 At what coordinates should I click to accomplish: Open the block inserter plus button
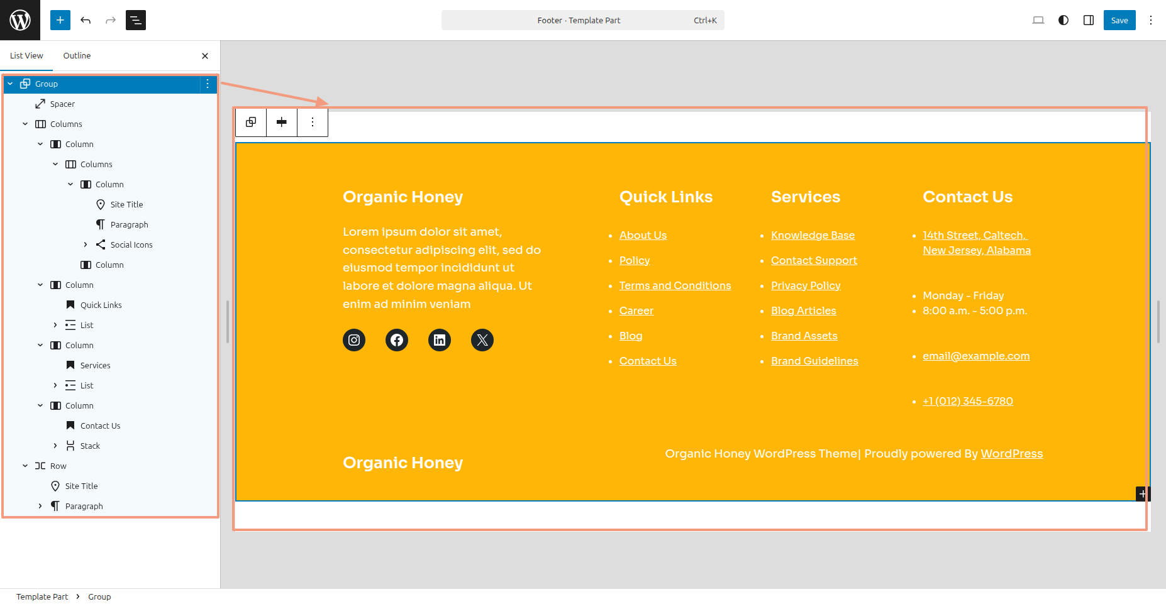(x=60, y=20)
